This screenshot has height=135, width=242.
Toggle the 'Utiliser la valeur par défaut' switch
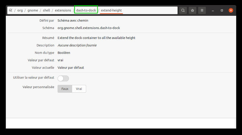(x=63, y=78)
